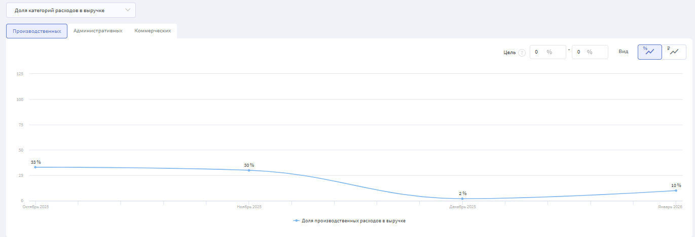This screenshot has width=695, height=237.
Task: Open the Доля категорий расходов в выручке dropdown
Action: tap(70, 10)
